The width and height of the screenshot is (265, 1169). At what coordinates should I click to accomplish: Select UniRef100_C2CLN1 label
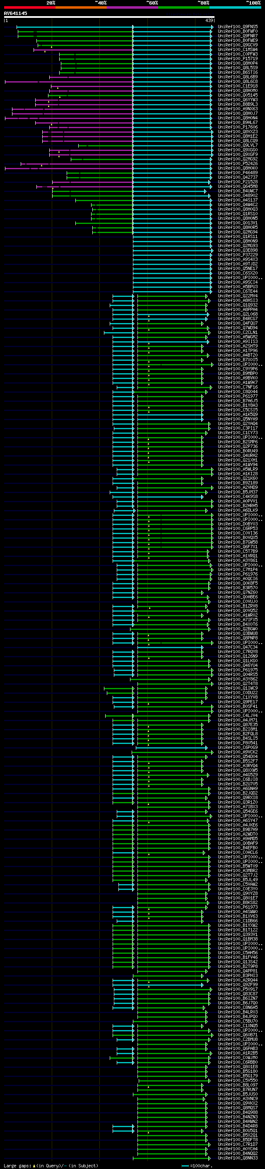click(x=237, y=332)
